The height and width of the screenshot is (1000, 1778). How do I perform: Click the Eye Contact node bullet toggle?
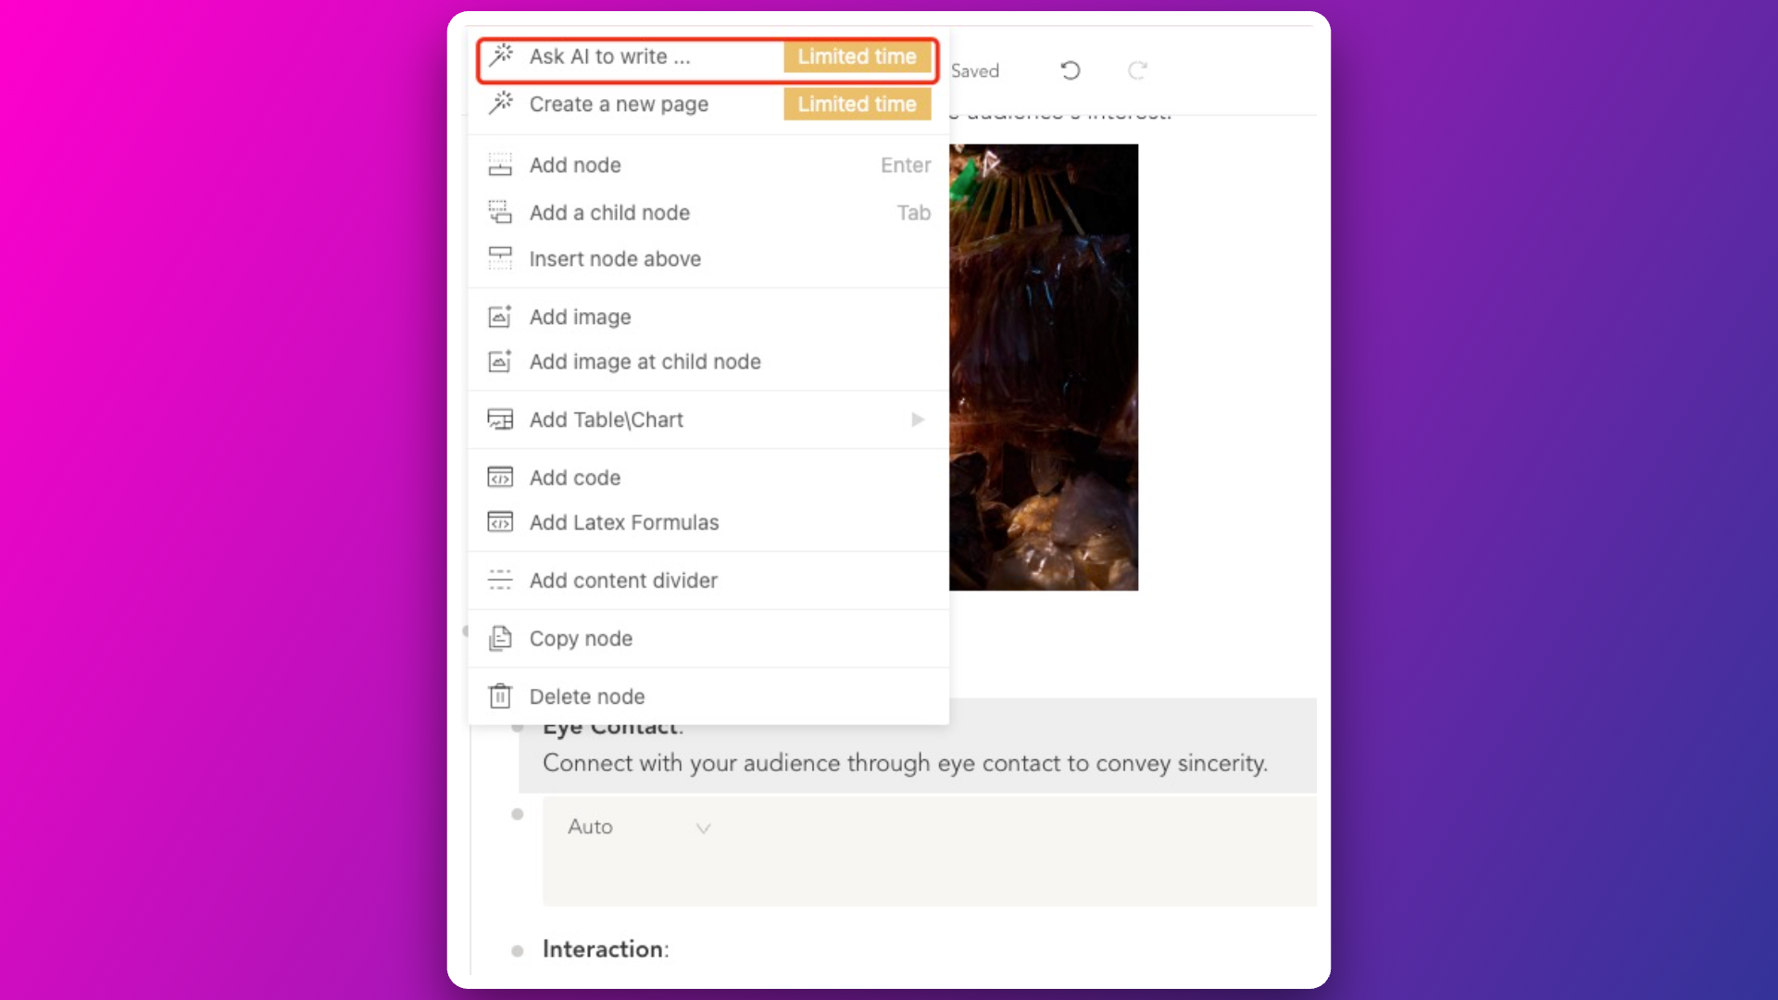pyautogui.click(x=519, y=725)
